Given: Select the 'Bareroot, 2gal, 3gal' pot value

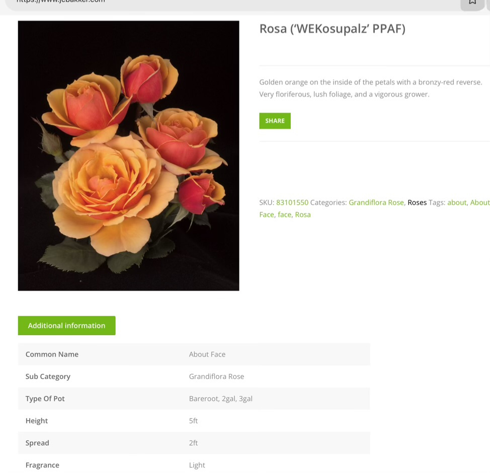Looking at the screenshot, I should [221, 398].
